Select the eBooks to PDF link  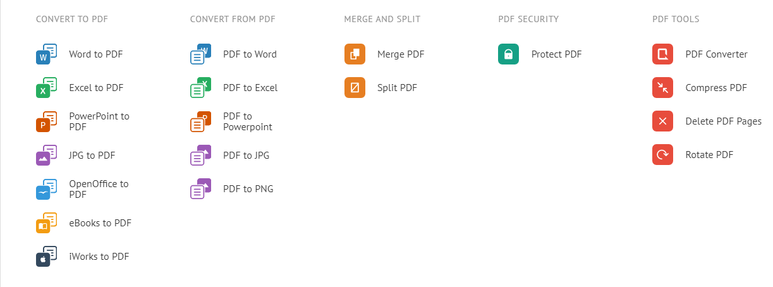(100, 223)
